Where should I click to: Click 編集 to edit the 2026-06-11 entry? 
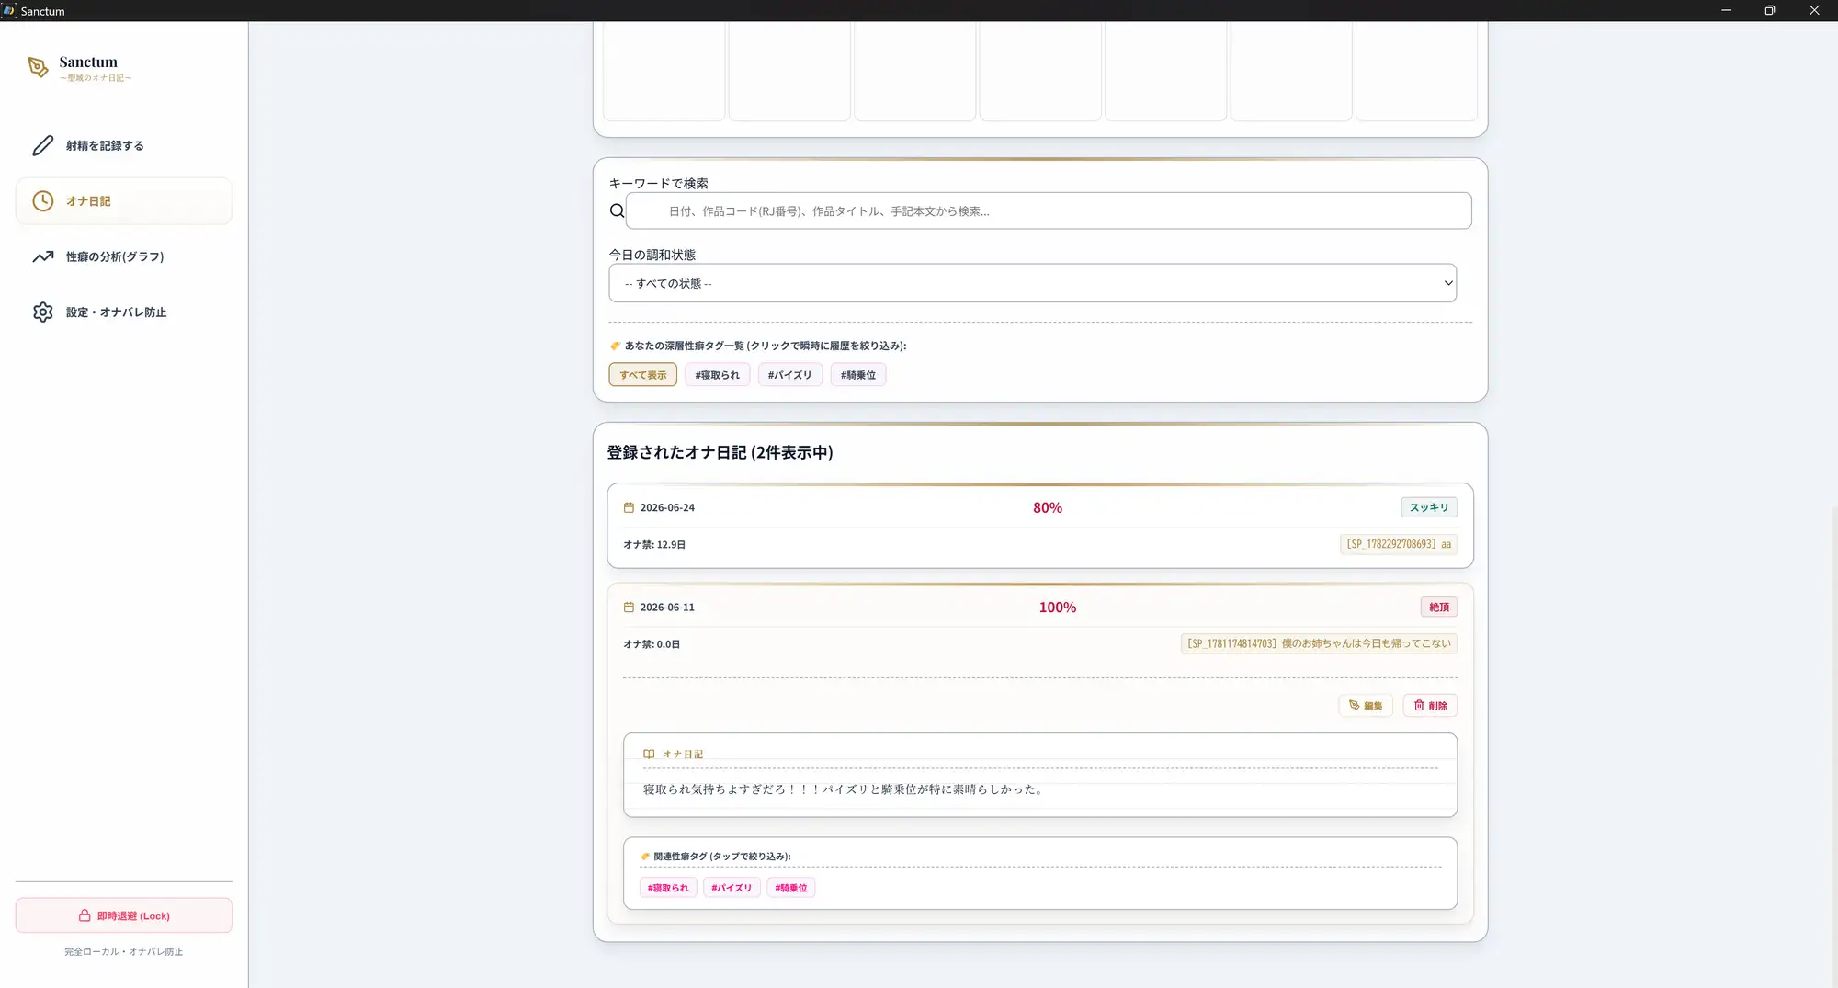click(1366, 705)
